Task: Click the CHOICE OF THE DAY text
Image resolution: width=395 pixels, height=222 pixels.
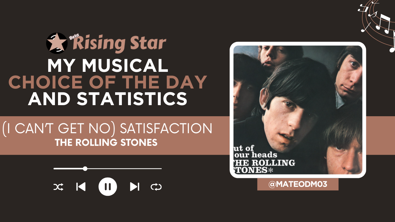Action: (108, 82)
